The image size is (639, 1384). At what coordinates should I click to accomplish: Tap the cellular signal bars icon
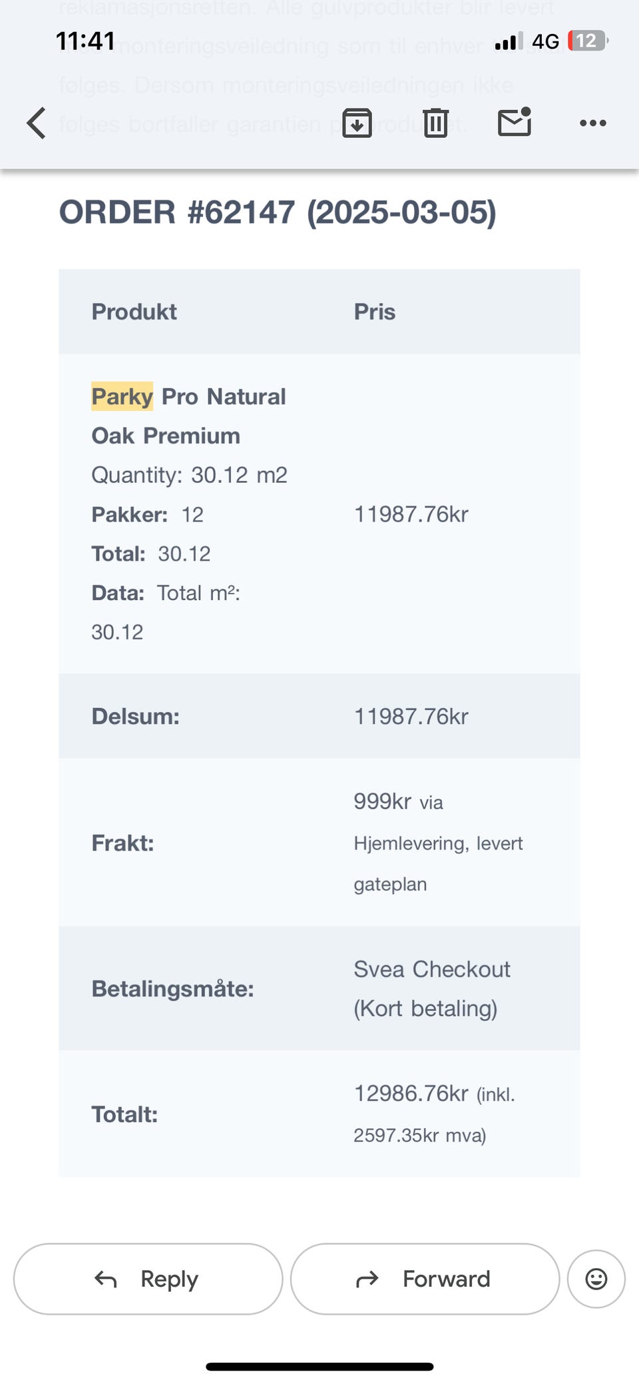pos(509,41)
